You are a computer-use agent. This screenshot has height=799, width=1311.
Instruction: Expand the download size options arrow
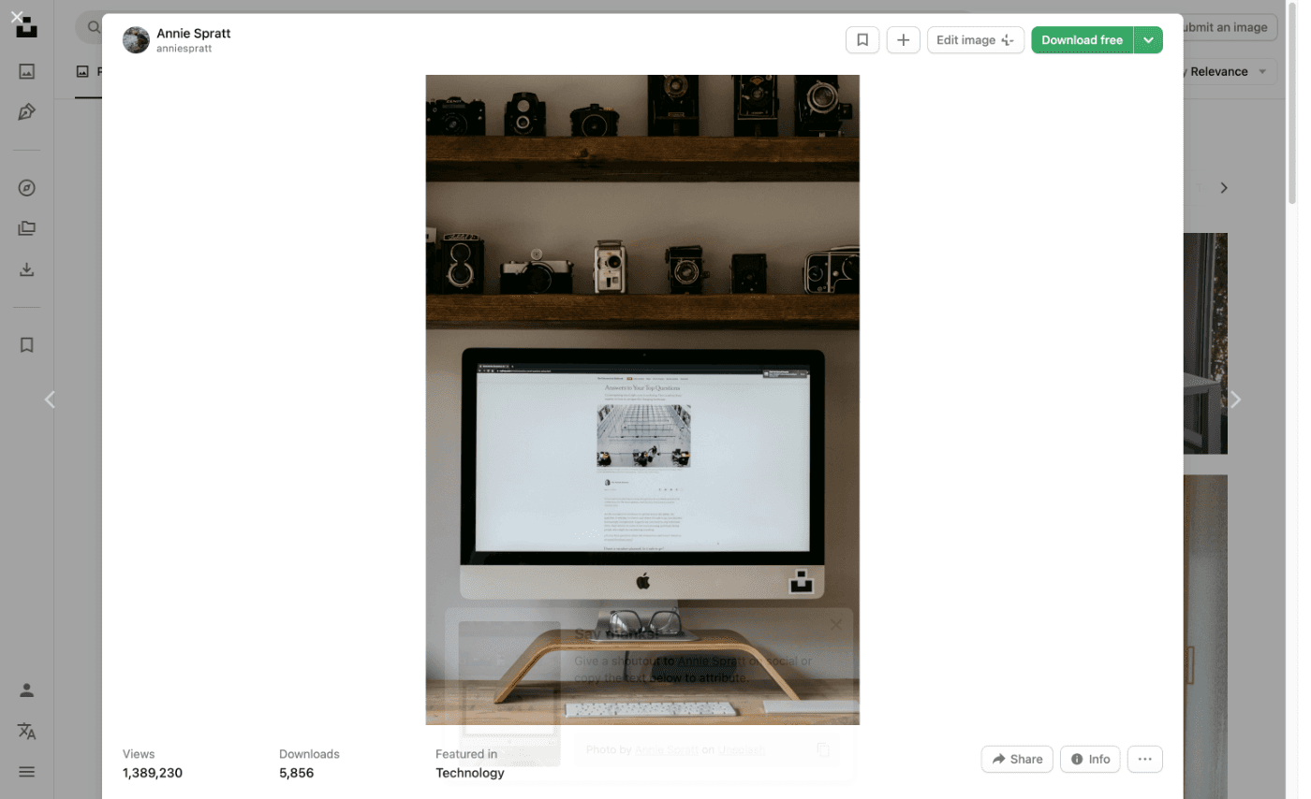pyautogui.click(x=1148, y=40)
